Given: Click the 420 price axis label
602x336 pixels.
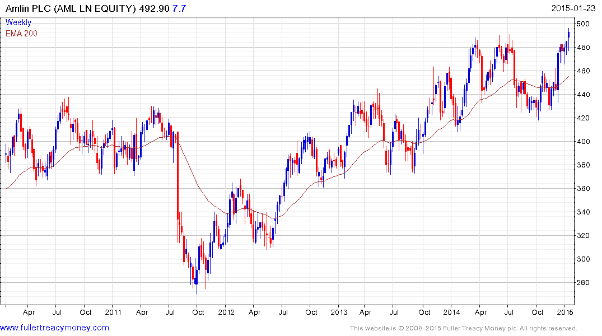Looking at the screenshot, I should 583,118.
